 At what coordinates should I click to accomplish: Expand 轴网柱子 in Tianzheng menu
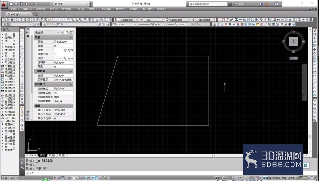tap(10, 38)
